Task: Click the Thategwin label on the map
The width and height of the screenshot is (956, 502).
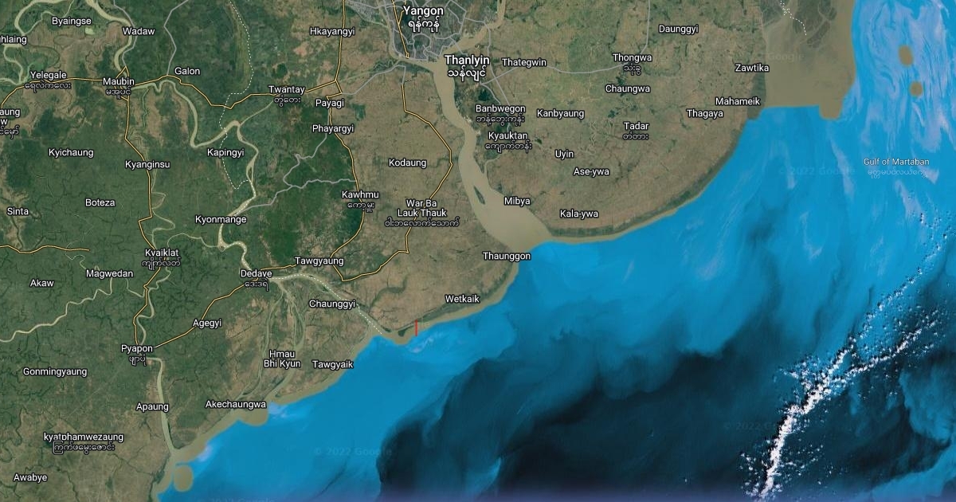Action: click(x=524, y=62)
